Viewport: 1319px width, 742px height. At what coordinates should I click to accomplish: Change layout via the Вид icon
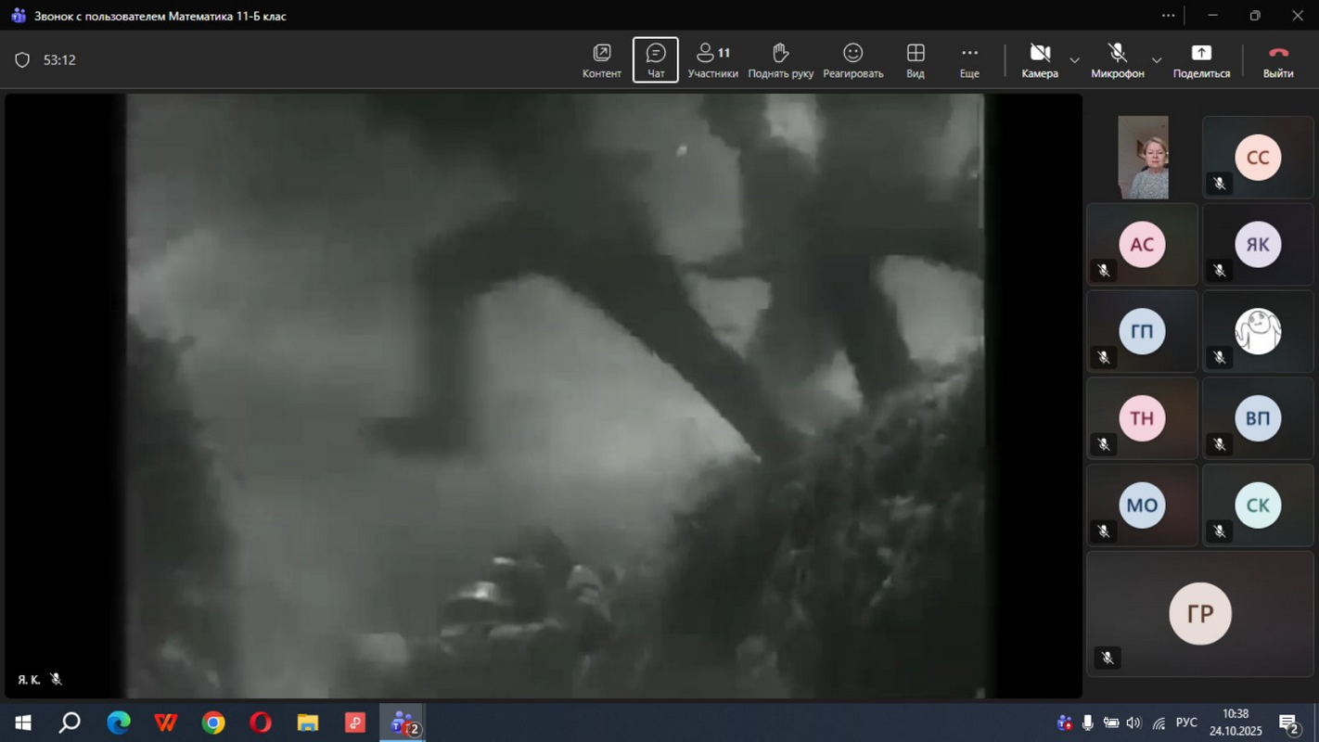pyautogui.click(x=915, y=60)
